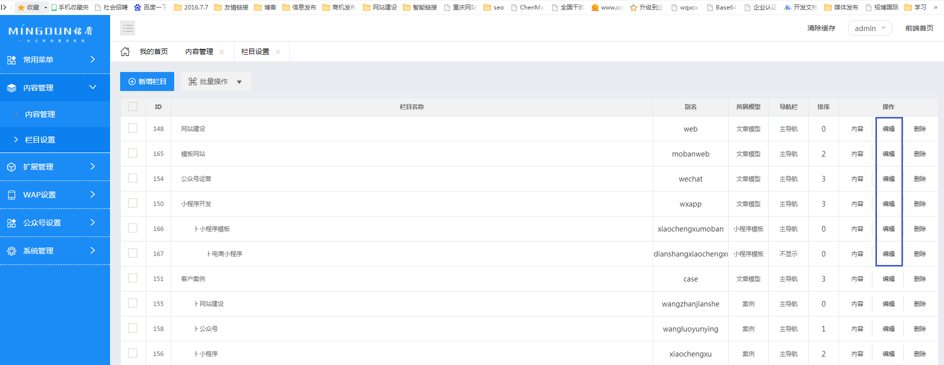Toggle the sidebar collapse list icon

128,28
